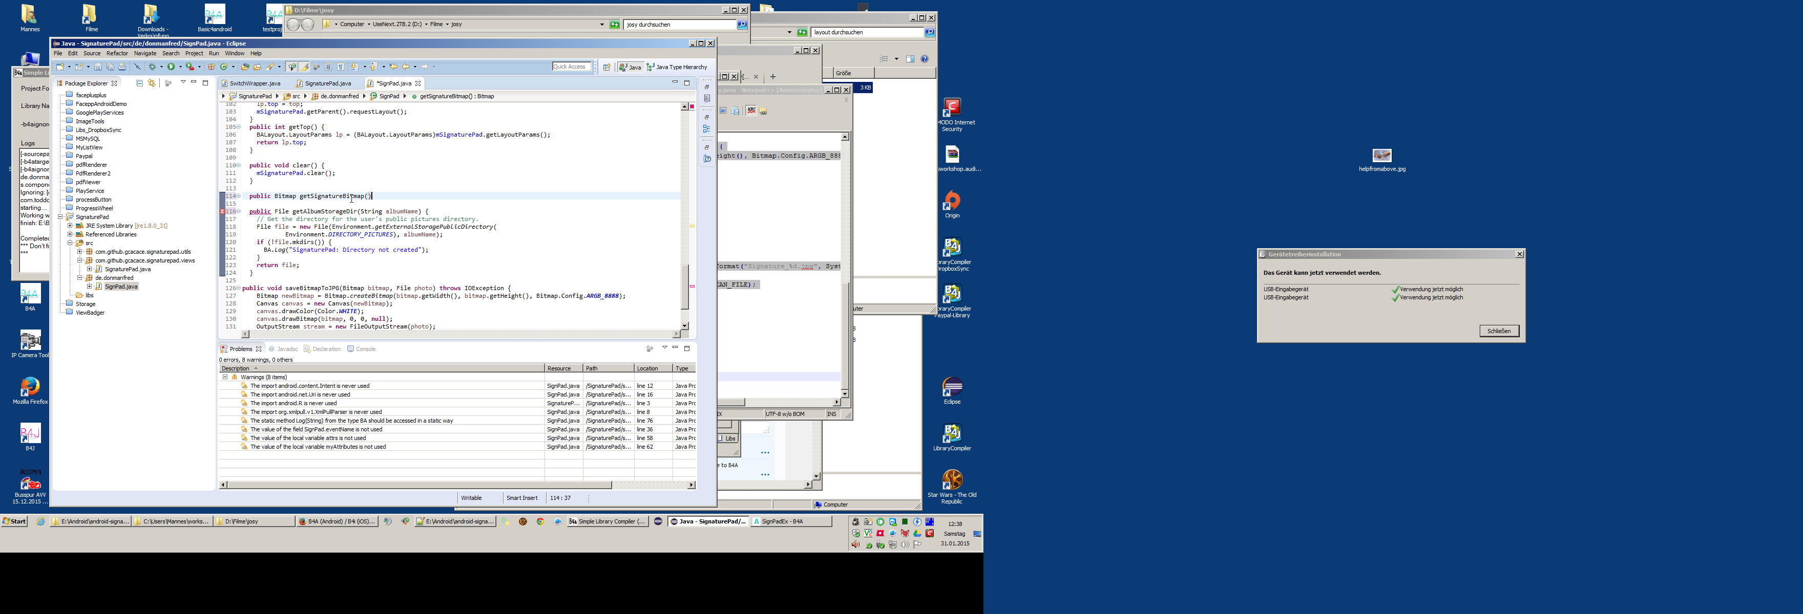Click the Open Perspective icon

[x=607, y=67]
